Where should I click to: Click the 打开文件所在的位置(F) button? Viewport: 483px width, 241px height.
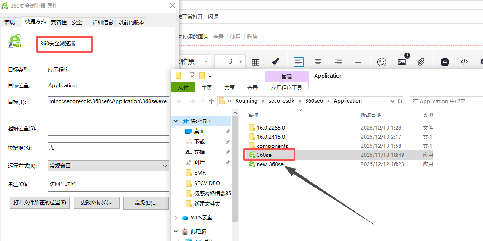[x=40, y=203]
